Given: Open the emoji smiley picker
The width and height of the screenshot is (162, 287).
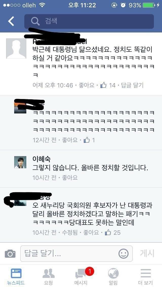Looking at the screenshot, I should coord(124,253).
